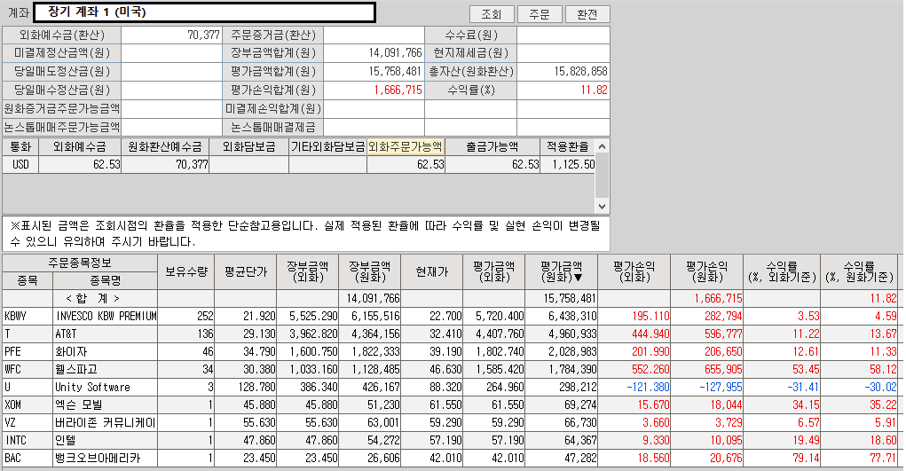
Task: Click Unity Software loss value -127,955
Action: pos(721,388)
